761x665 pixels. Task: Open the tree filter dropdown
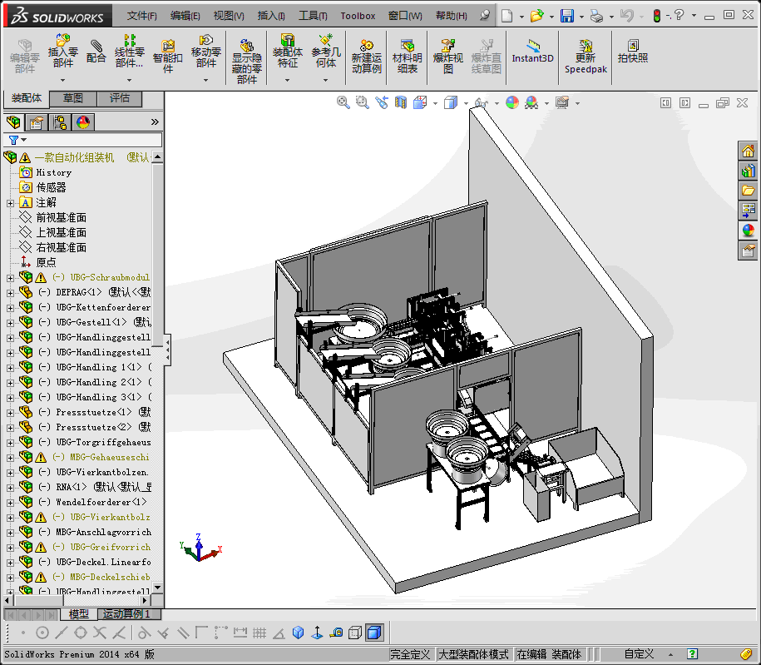tap(24, 140)
